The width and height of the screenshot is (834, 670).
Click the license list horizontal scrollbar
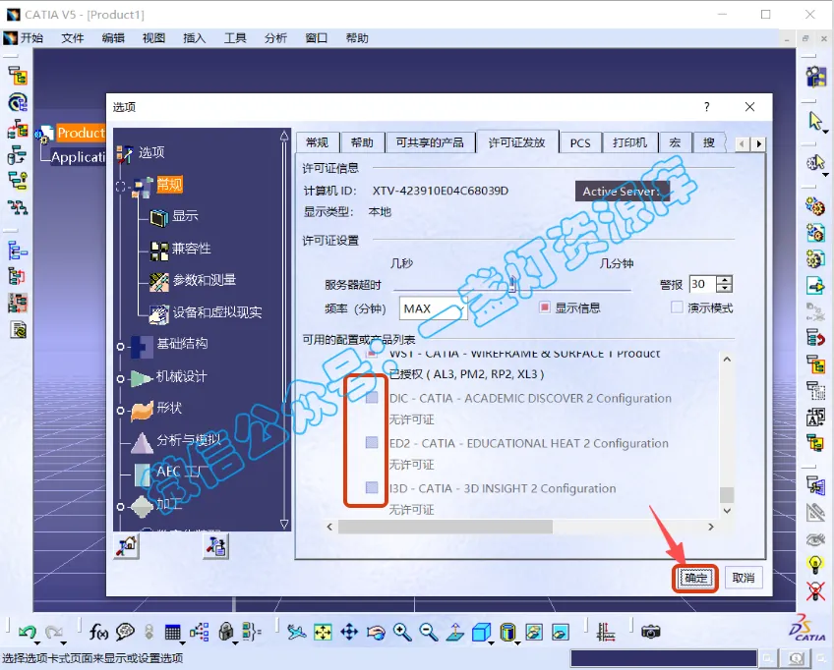pyautogui.click(x=446, y=527)
